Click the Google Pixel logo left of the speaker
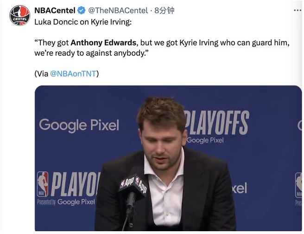Viewport: 304px width, 234px height. pyautogui.click(x=79, y=125)
